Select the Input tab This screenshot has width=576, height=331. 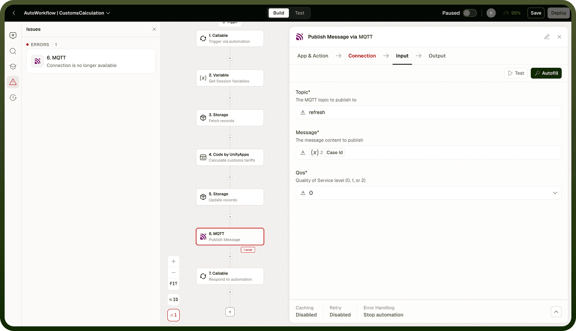[402, 56]
